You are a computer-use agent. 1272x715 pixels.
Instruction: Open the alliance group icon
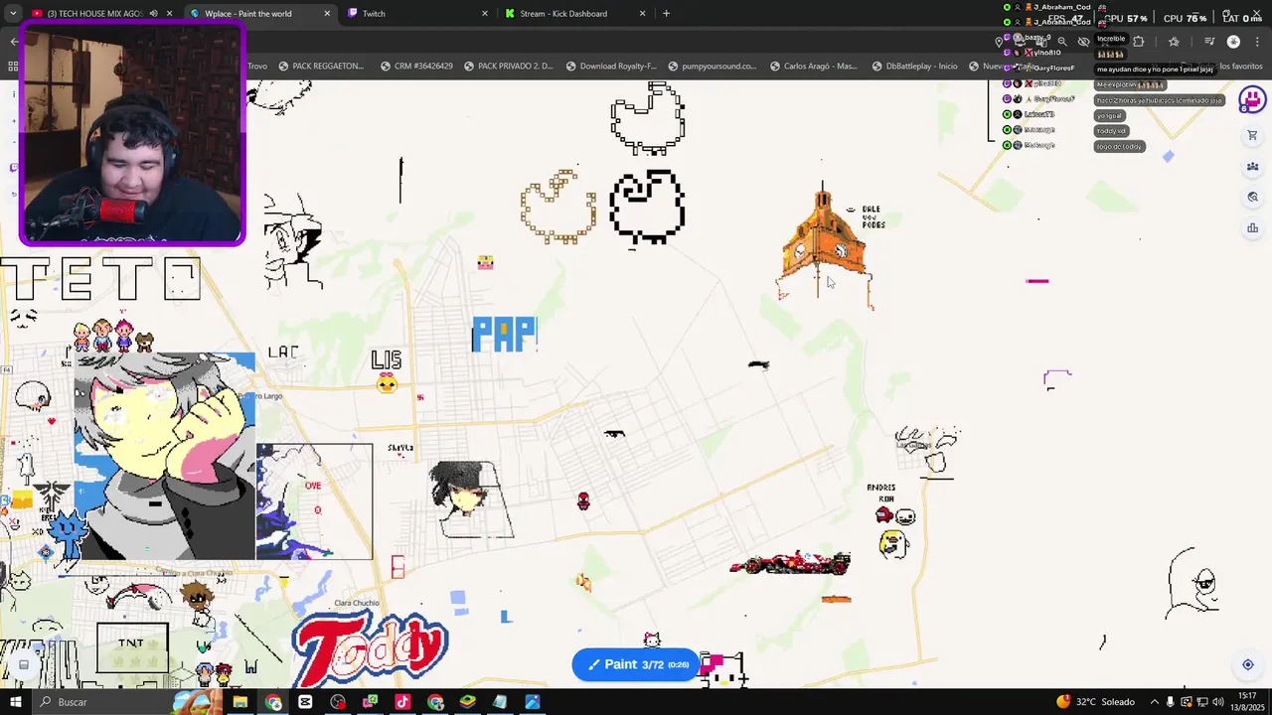click(x=1252, y=166)
